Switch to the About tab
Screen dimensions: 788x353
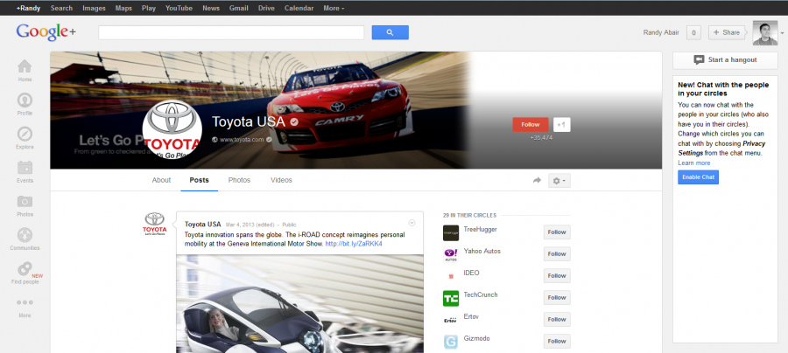pyautogui.click(x=161, y=180)
